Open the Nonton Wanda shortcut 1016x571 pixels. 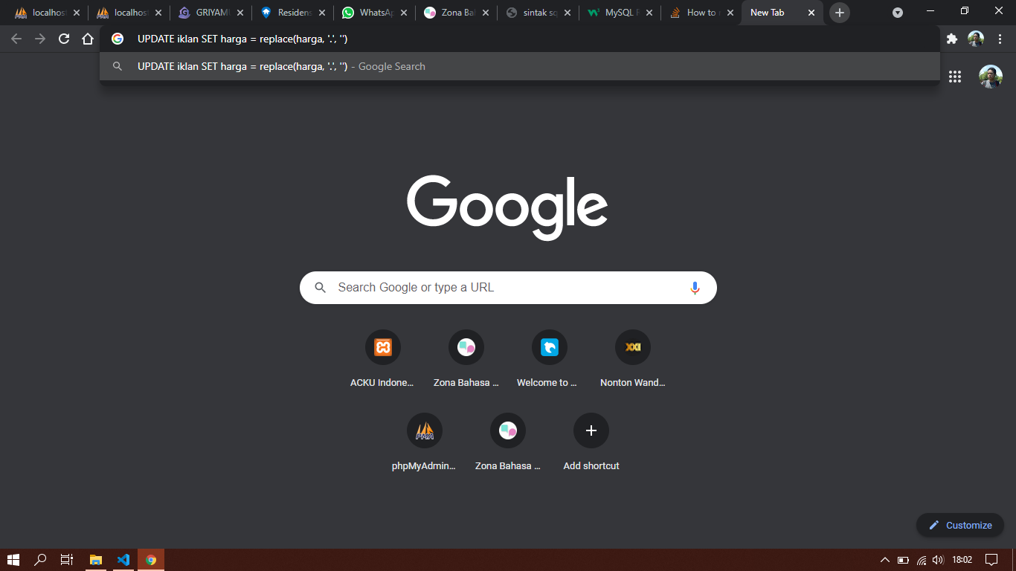[633, 347]
